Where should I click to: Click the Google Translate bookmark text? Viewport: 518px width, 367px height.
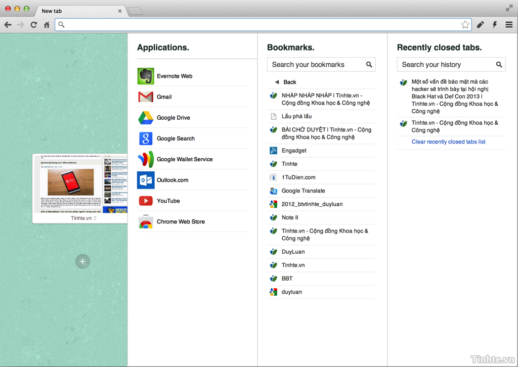pos(304,191)
